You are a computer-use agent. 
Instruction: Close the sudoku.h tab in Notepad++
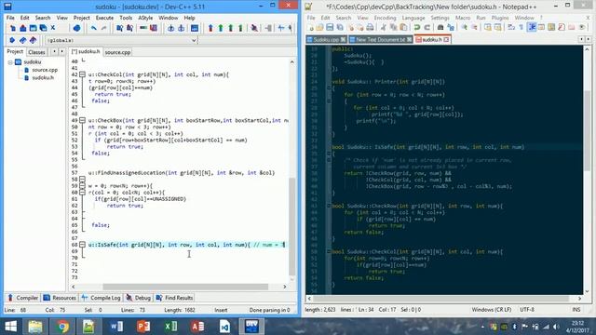[x=447, y=39]
